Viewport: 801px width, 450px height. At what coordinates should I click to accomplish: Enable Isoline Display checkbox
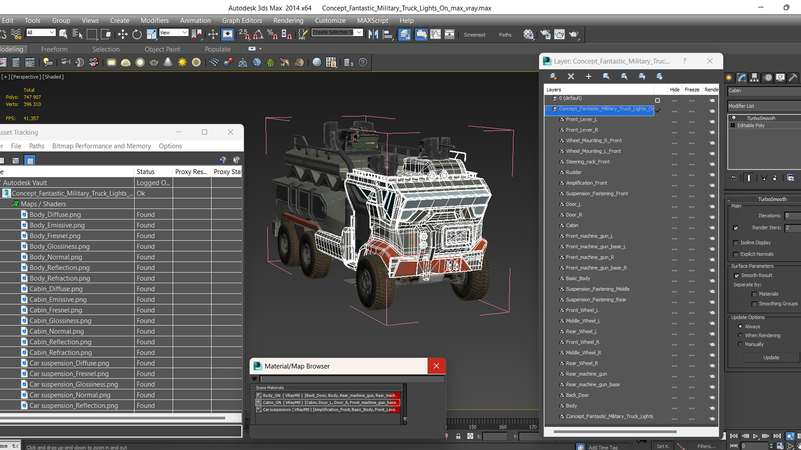click(x=736, y=243)
